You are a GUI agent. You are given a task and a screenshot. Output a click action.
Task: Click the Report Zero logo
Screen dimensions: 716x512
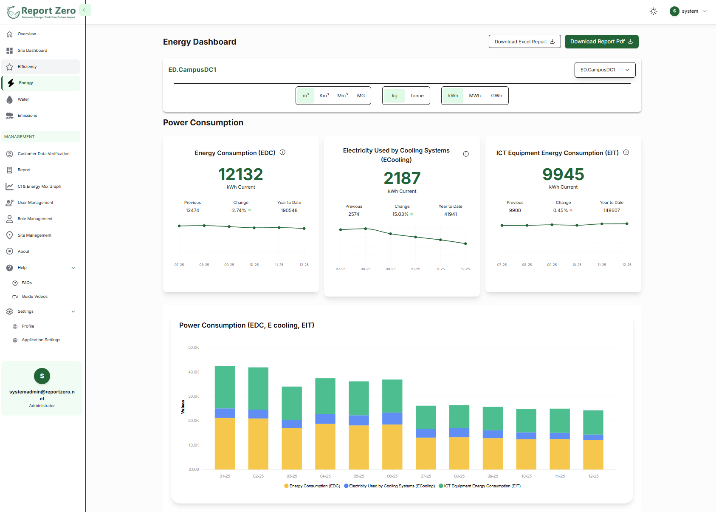click(x=41, y=12)
